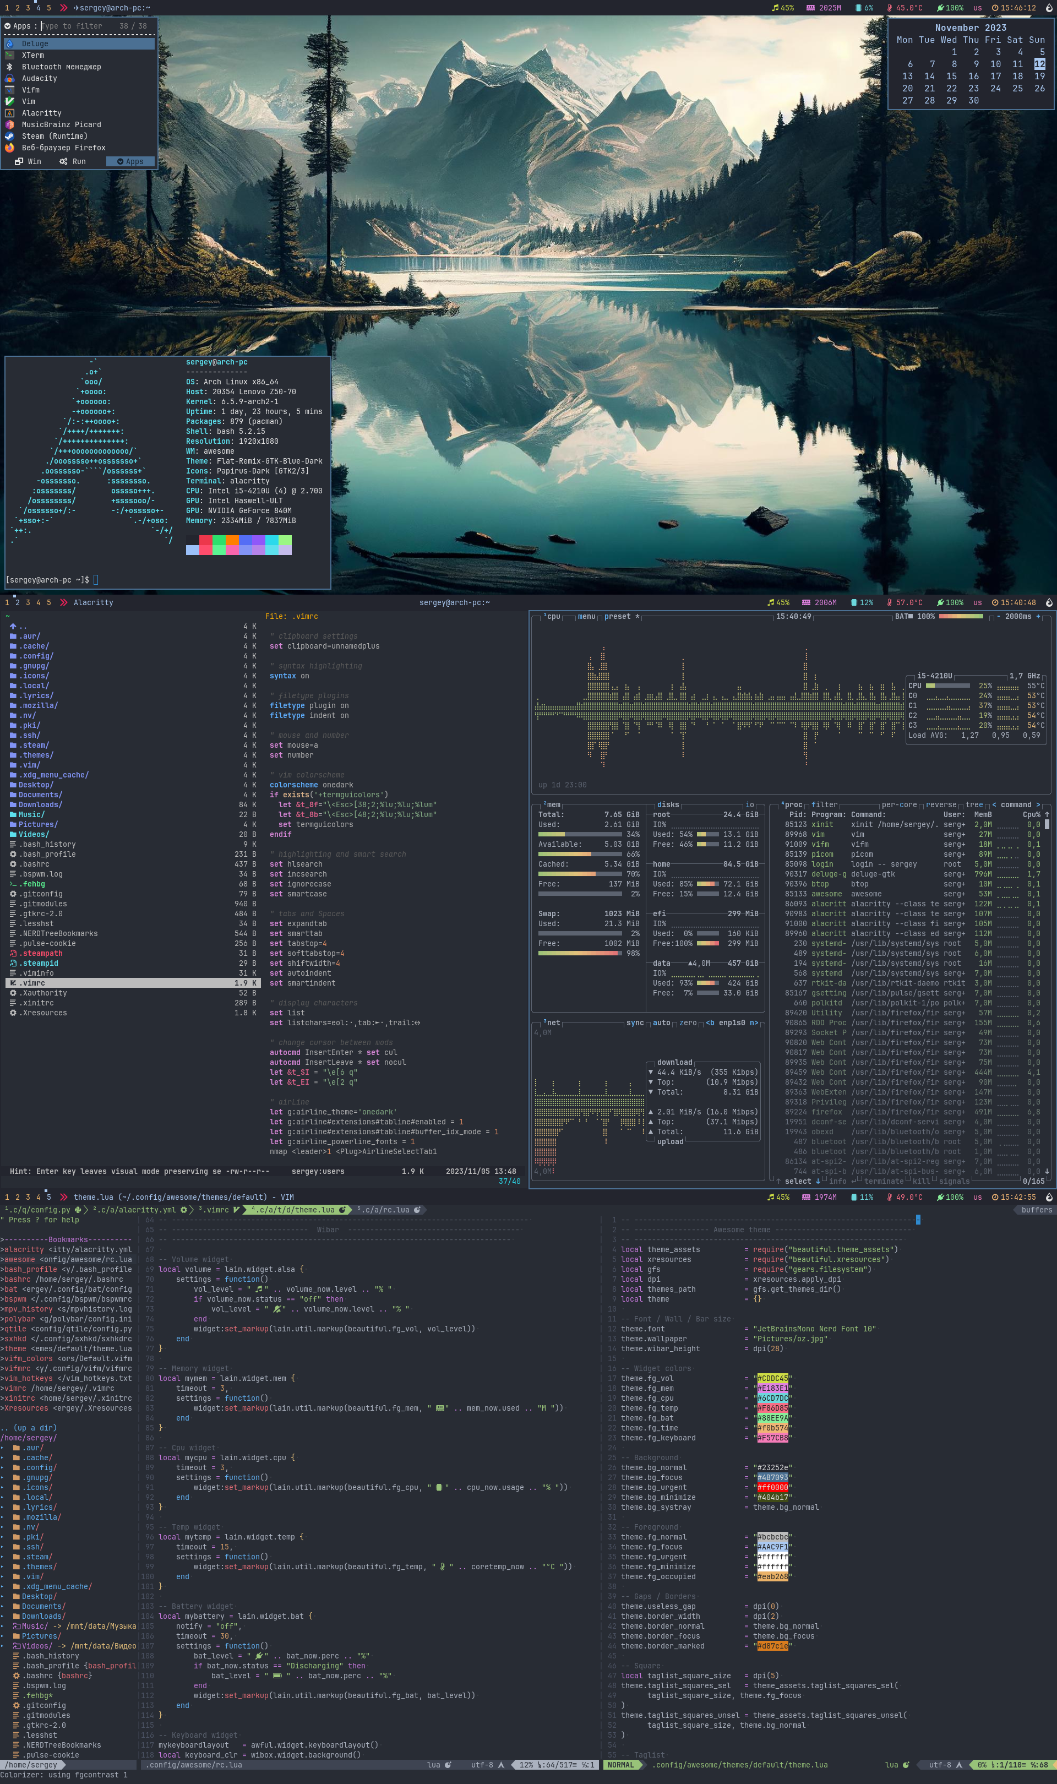Switch to vim tab .c/a/rc.lua
1057x1784 pixels.
coord(388,1209)
